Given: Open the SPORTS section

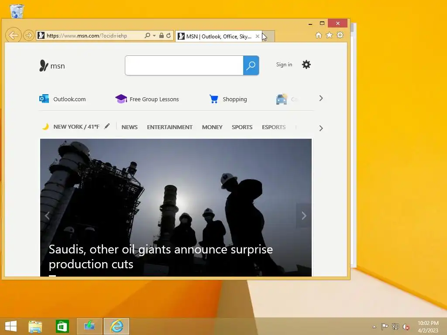Looking at the screenshot, I should pos(242,127).
